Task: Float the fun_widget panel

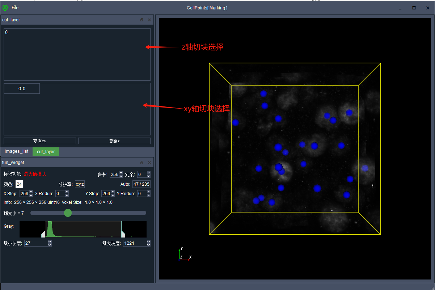Action: point(142,163)
